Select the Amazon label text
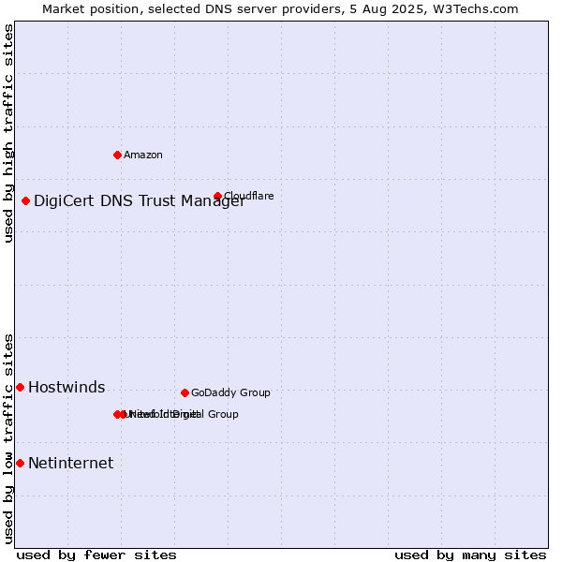 pyautogui.click(x=143, y=155)
